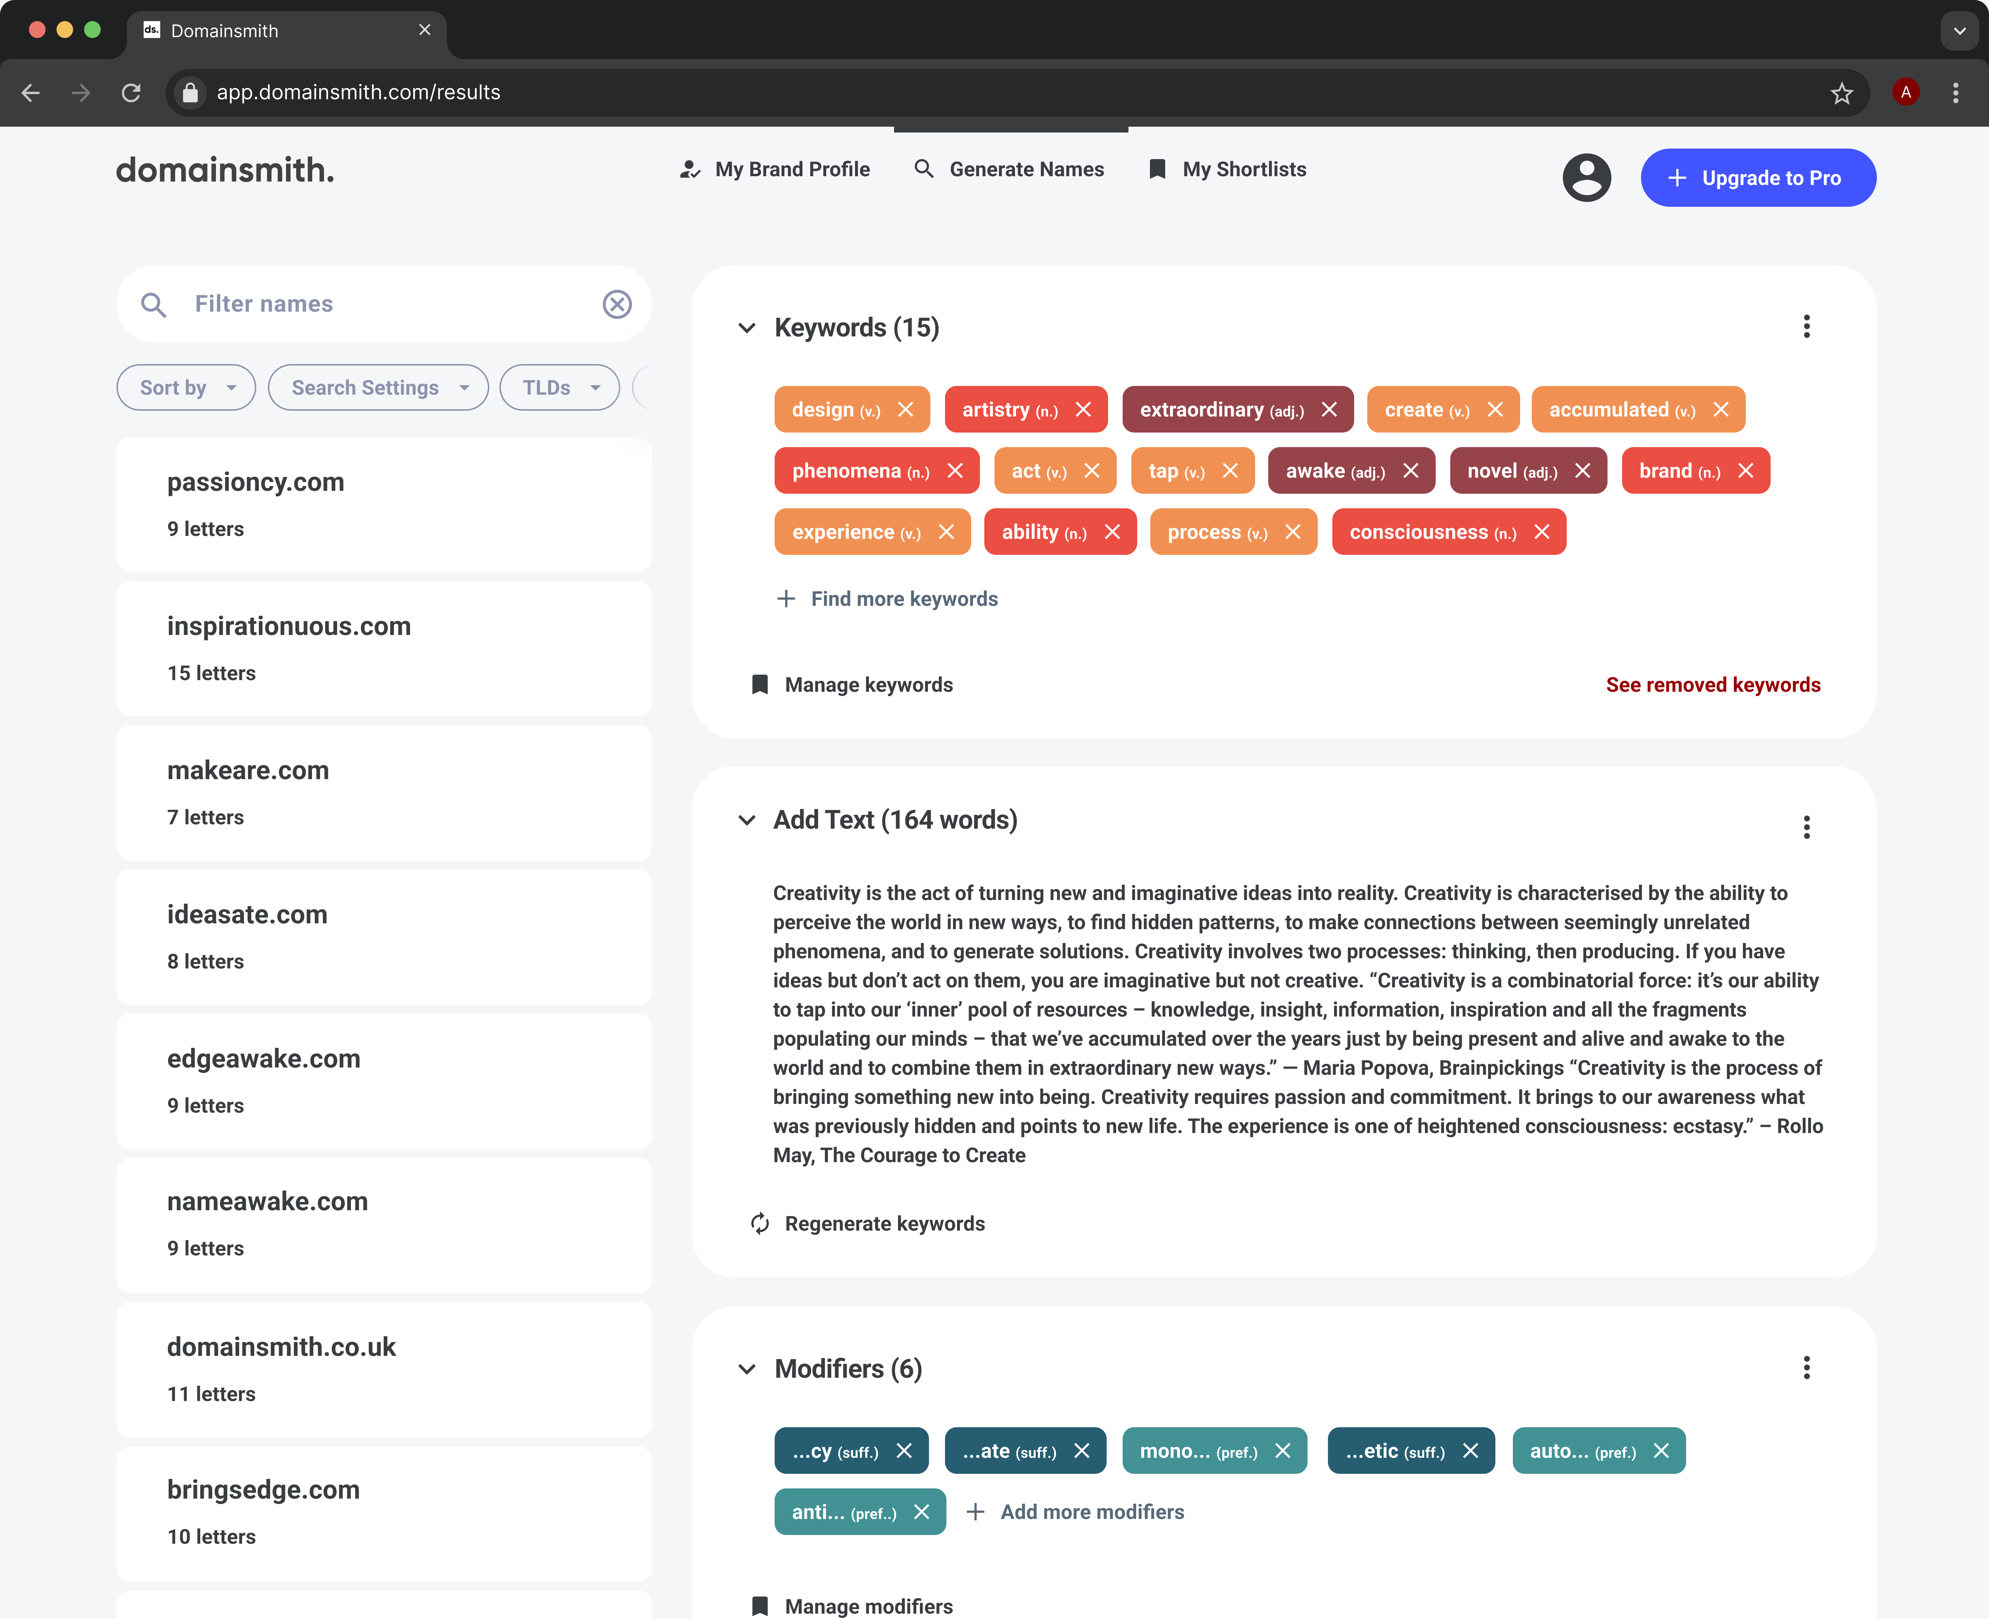This screenshot has height=1618, width=1989.
Task: Select the Domainsmith browser tab
Action: [x=286, y=31]
